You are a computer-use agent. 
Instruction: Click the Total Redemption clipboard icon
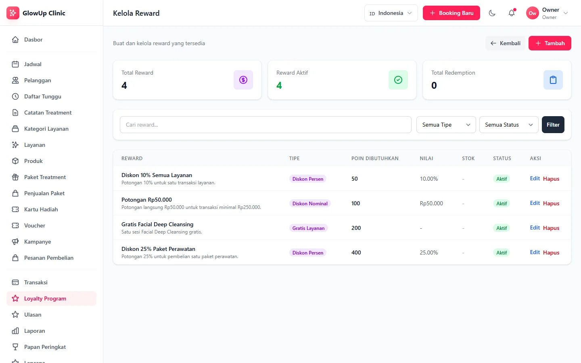click(x=553, y=80)
